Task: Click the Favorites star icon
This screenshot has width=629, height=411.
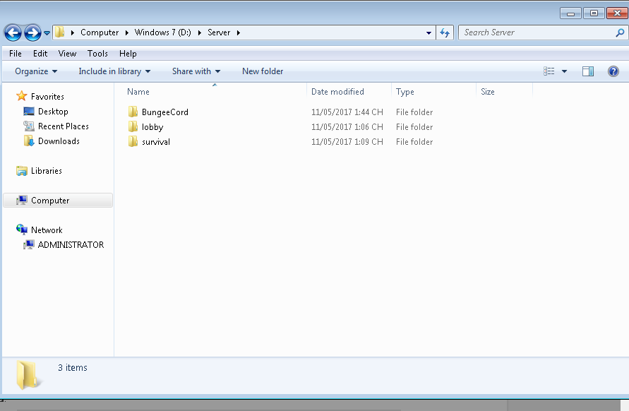Action: tap(21, 96)
